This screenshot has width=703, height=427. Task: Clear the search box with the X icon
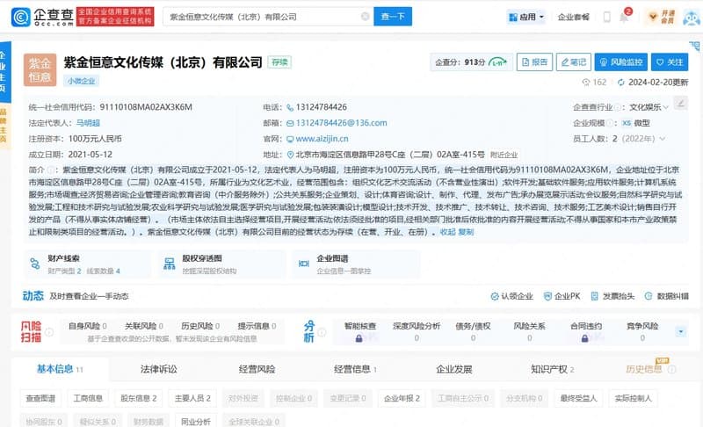coord(365,17)
